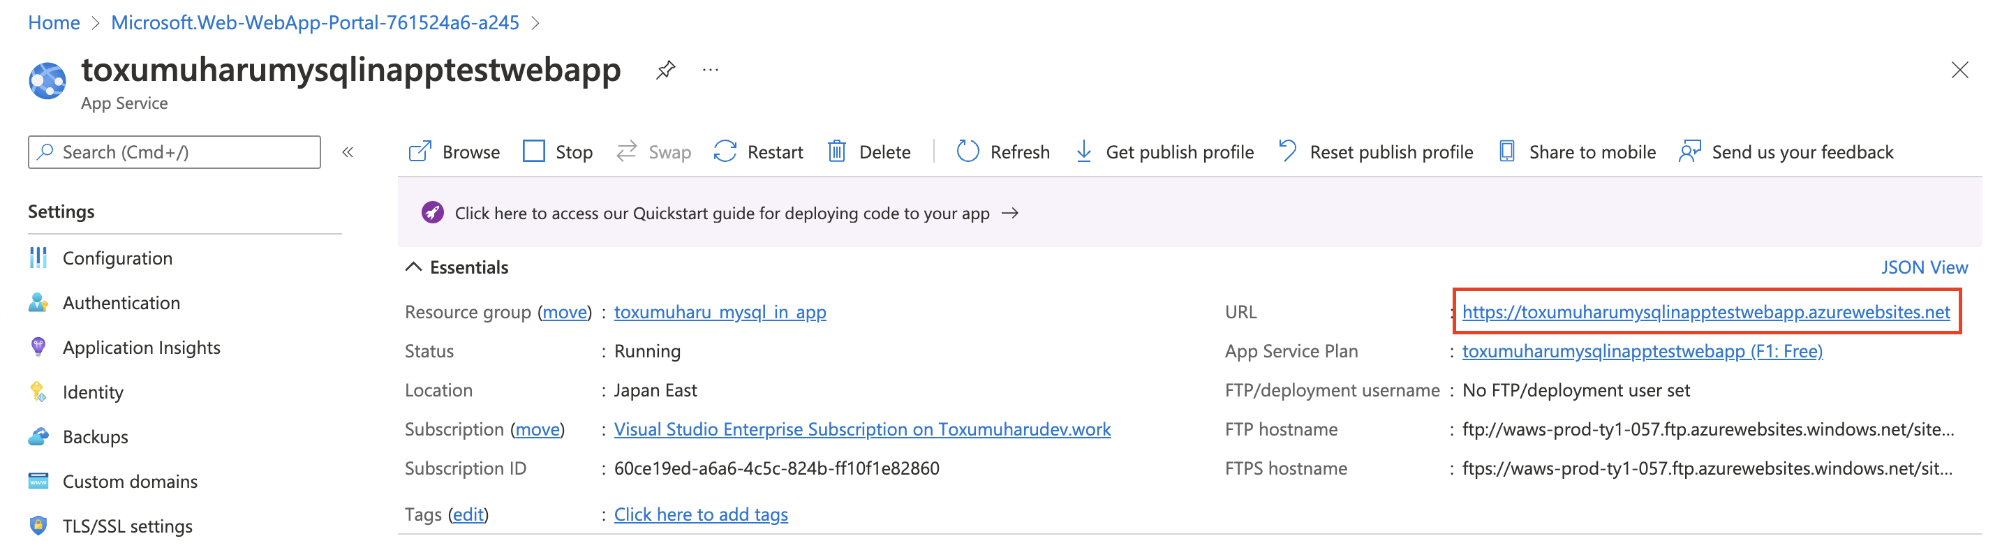Click the app service globe icon
This screenshot has height=557, width=2009.
tap(47, 81)
